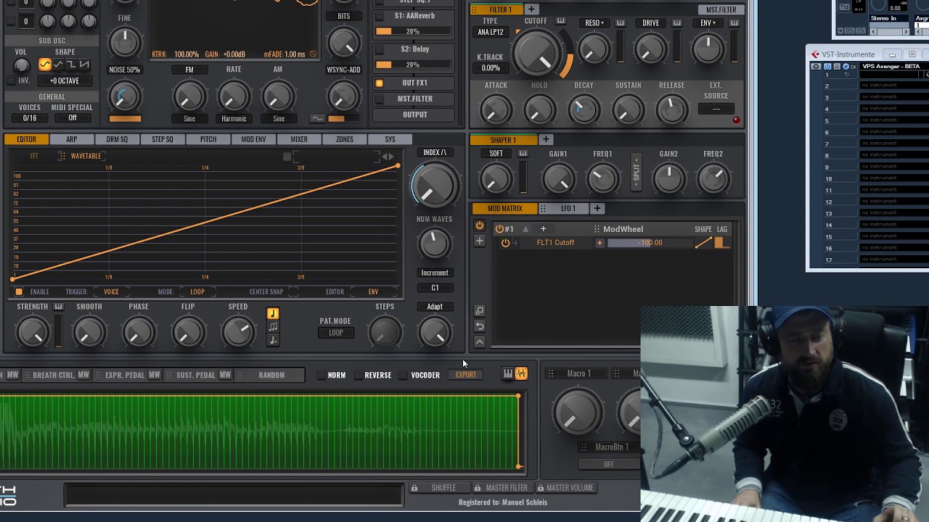929x522 pixels.
Task: Switch to the MOD ENV tab
Action: (x=253, y=139)
